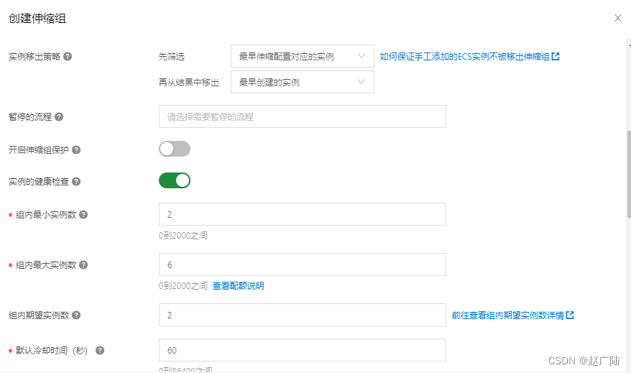Image resolution: width=631 pixels, height=373 pixels.
Task: Click help icon next to 组内期望实例数
Action: [76, 315]
